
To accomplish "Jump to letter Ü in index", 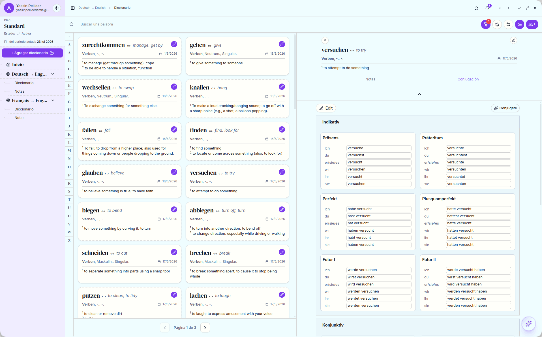I will tap(69, 216).
